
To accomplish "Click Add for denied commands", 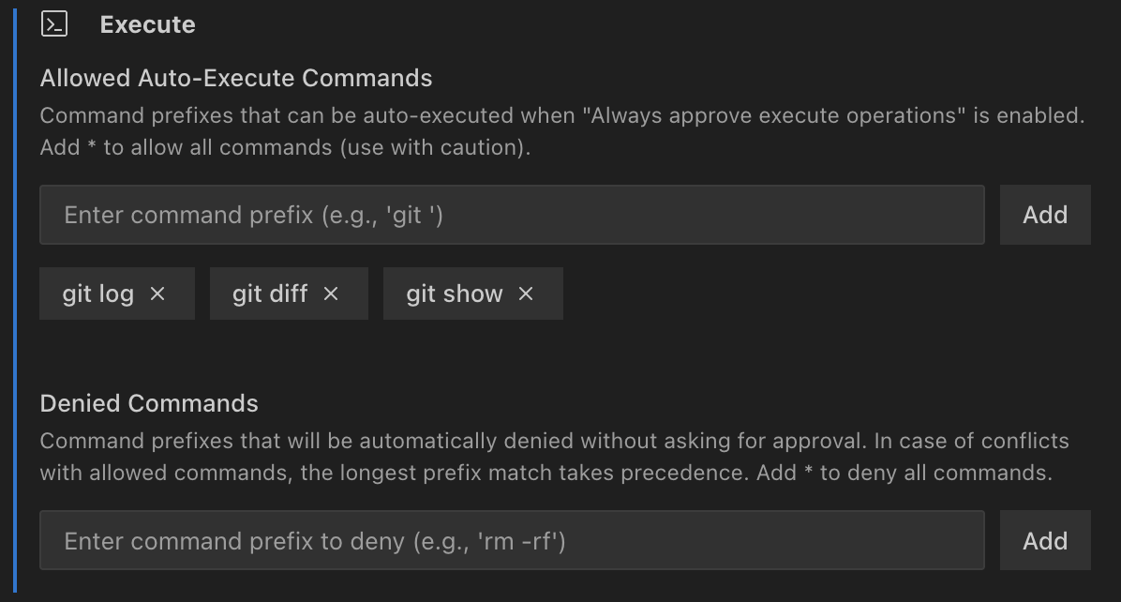I will (x=1045, y=540).
